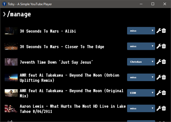The width and height of the screenshot is (171, 122).
Task: Trash the Beyond The Moon Original Mix entry
Action: 164,93
